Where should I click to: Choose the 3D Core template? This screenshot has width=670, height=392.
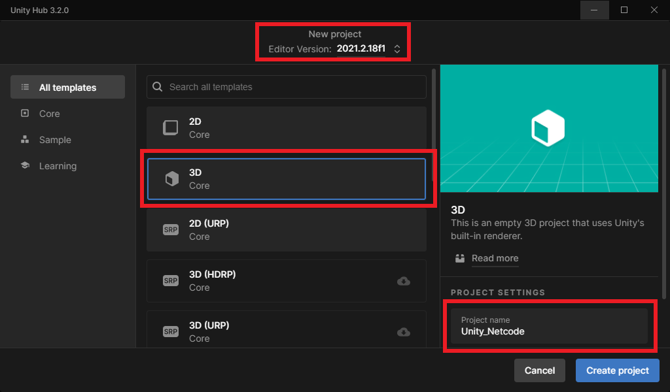287,179
